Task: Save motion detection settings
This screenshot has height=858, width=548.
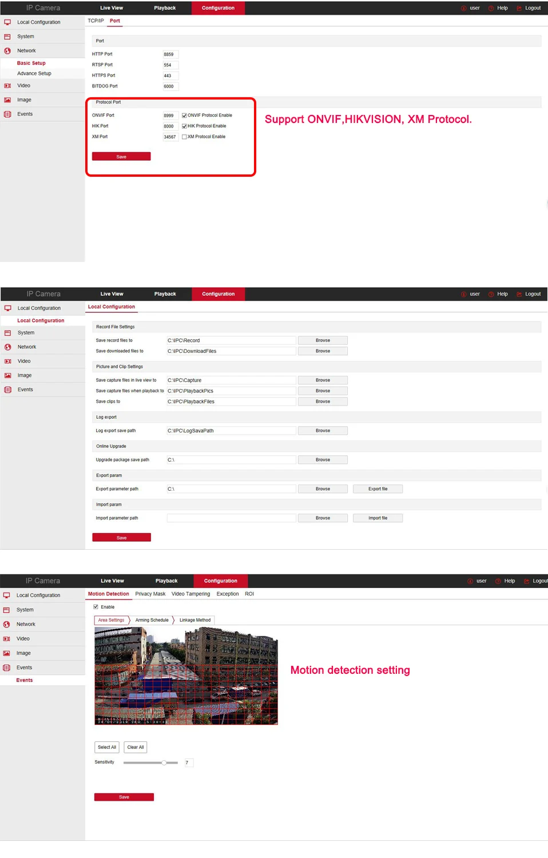Action: click(124, 797)
